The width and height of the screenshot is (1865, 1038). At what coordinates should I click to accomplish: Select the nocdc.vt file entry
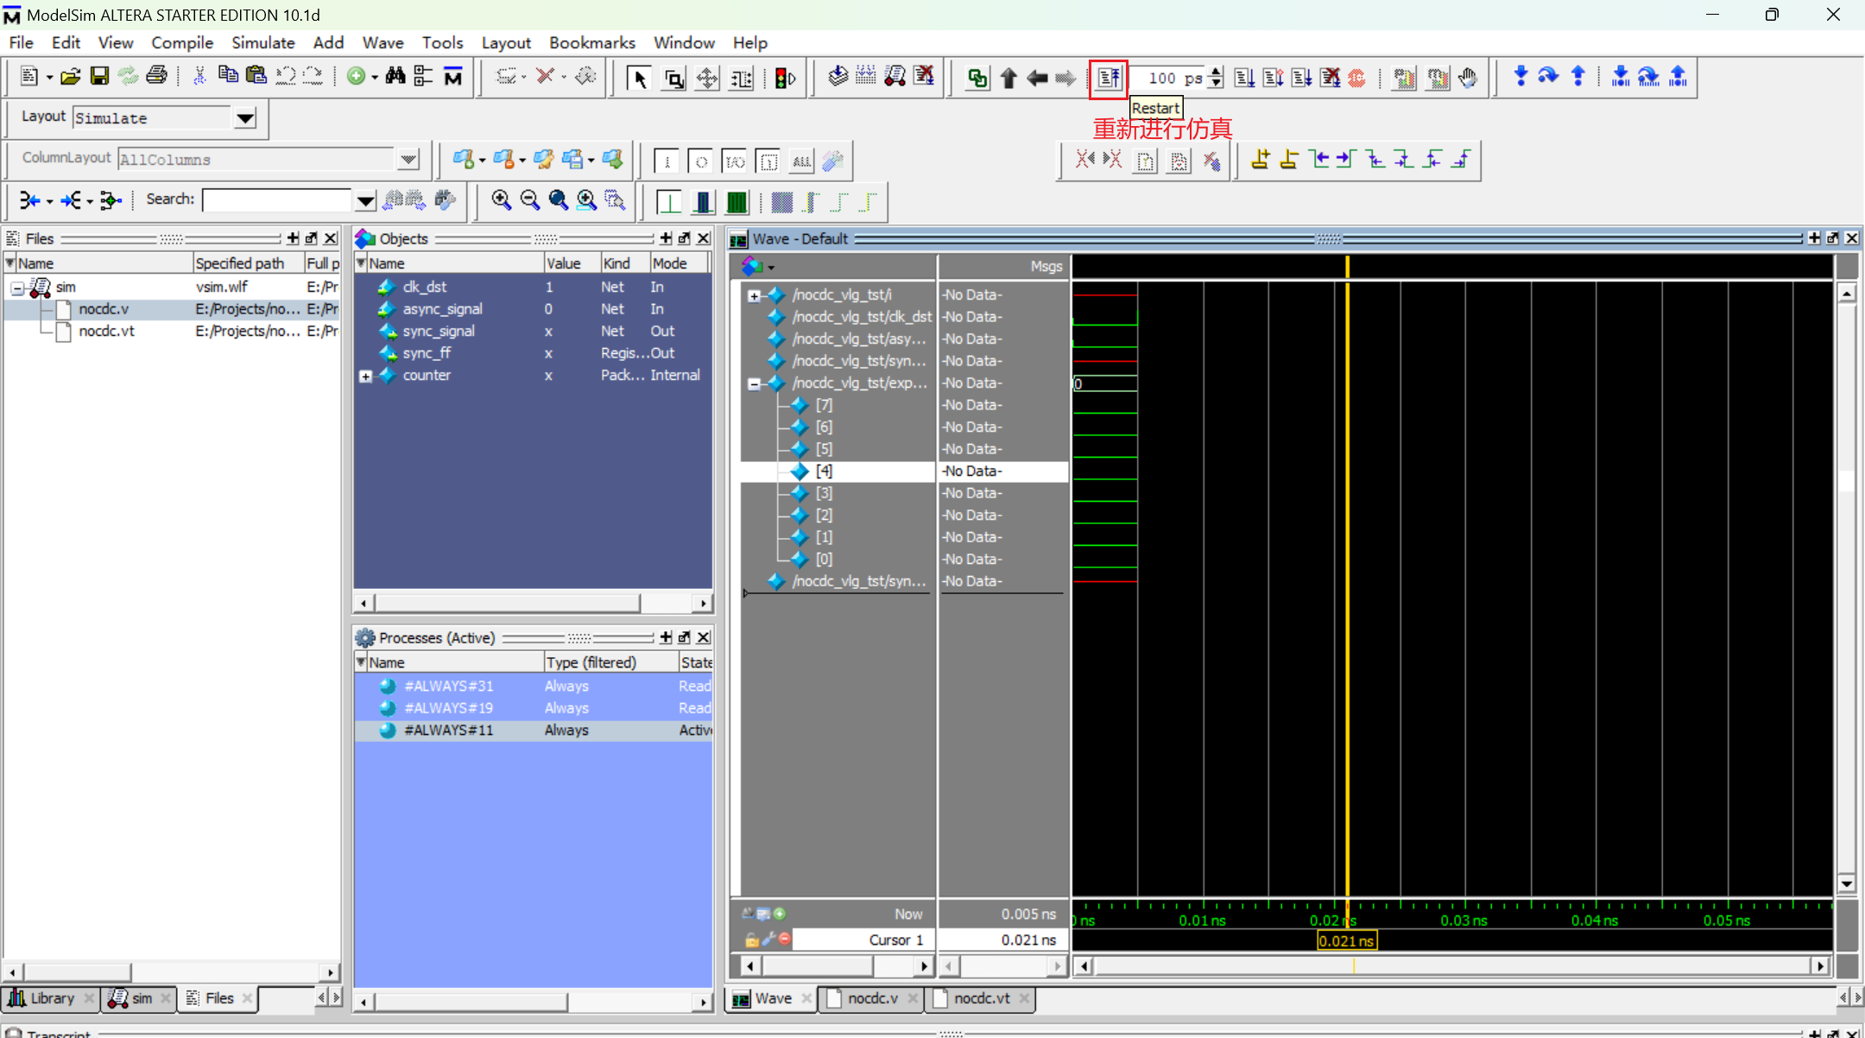tap(106, 332)
